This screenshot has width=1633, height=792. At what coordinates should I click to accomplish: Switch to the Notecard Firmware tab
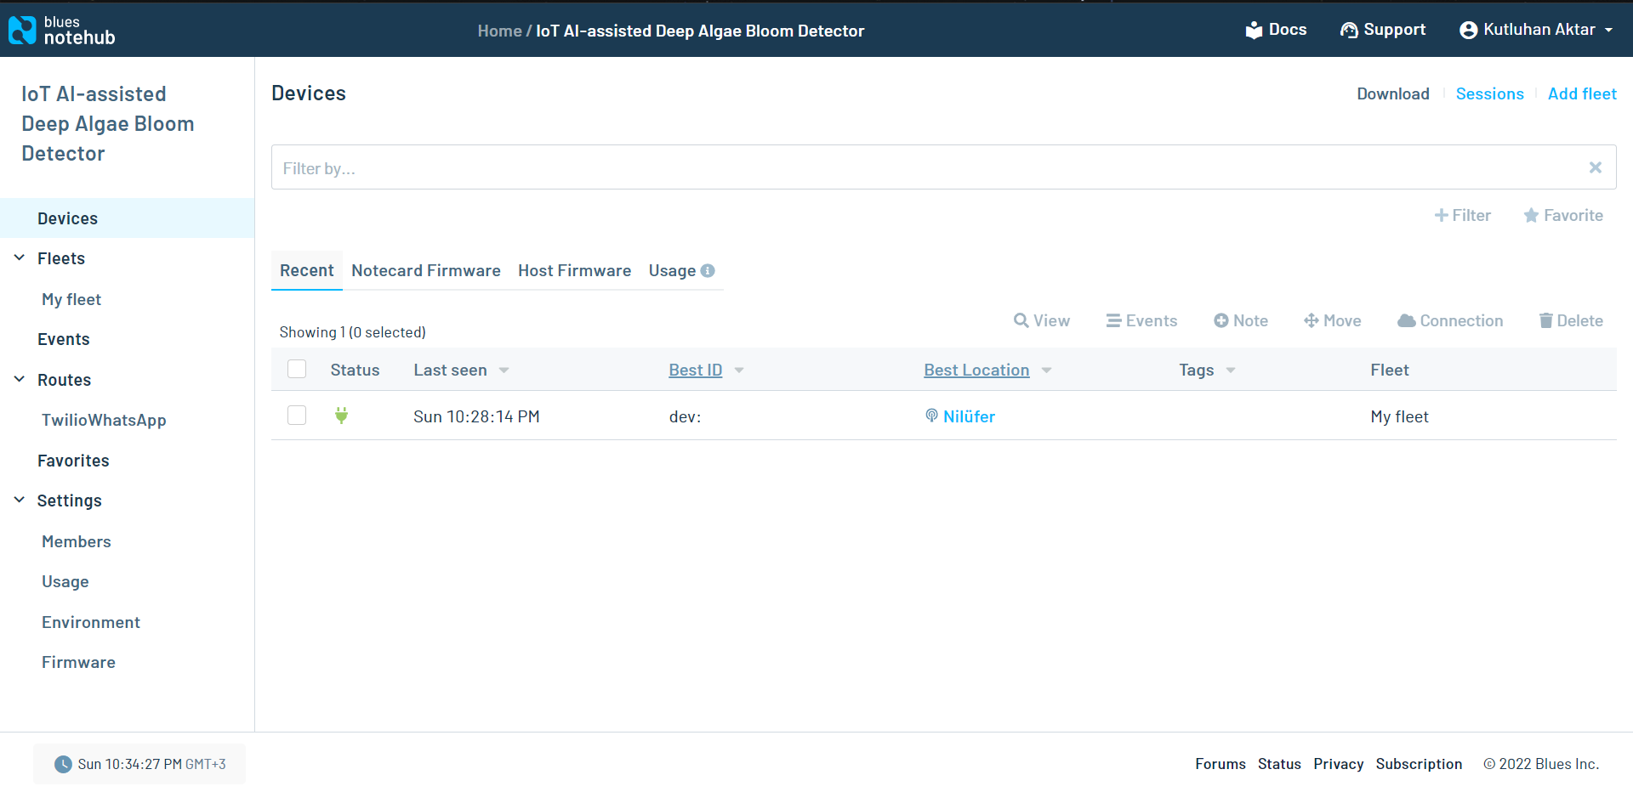pos(426,270)
